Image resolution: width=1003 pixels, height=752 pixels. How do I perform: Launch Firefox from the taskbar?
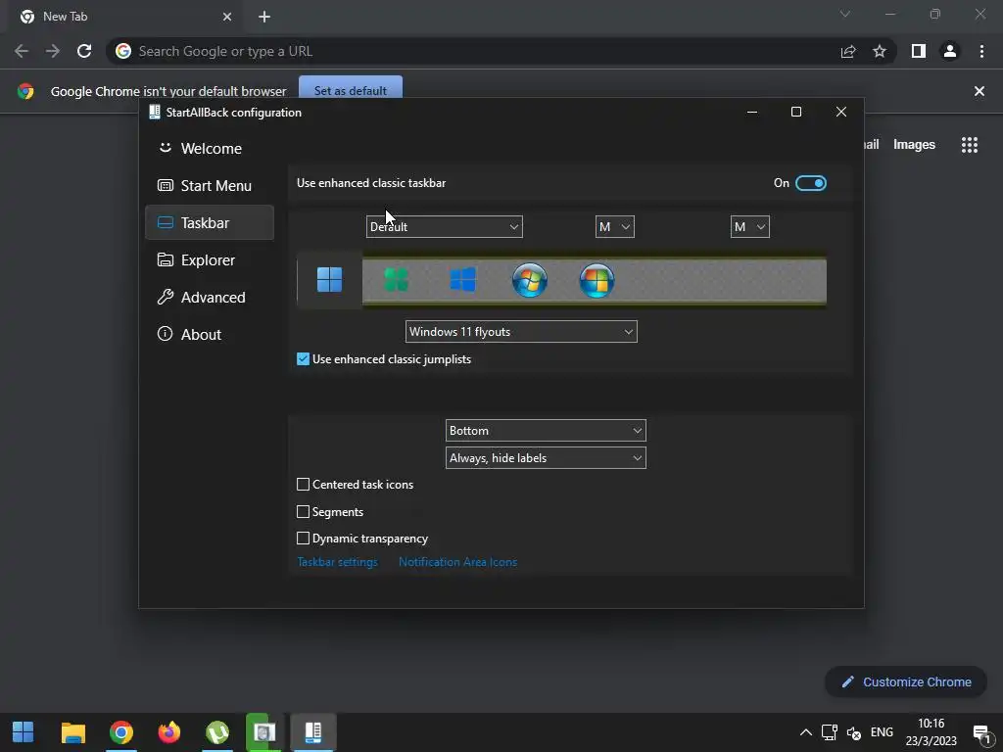(168, 732)
